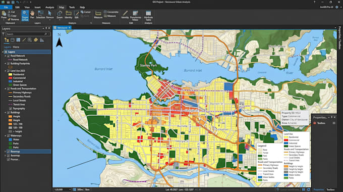The image size is (343, 192).
Task: Click the chart icon in Layers toolbar
Action: [42, 40]
